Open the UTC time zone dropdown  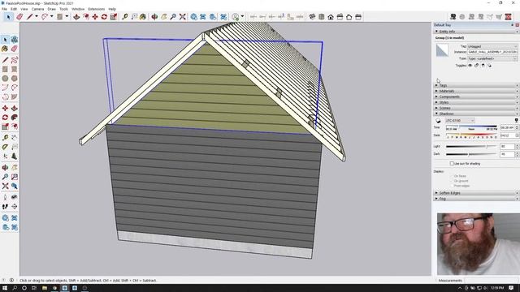pyautogui.click(x=460, y=121)
